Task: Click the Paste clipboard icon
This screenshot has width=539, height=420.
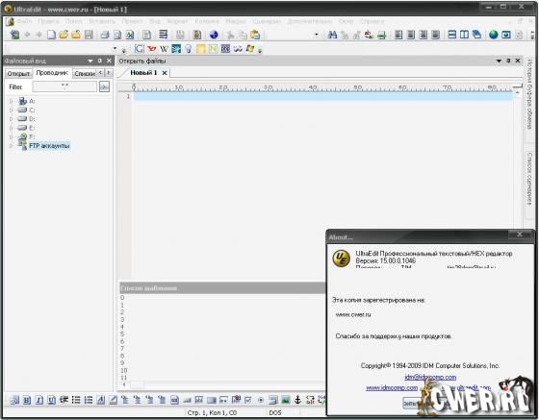Action: pyautogui.click(x=255, y=35)
